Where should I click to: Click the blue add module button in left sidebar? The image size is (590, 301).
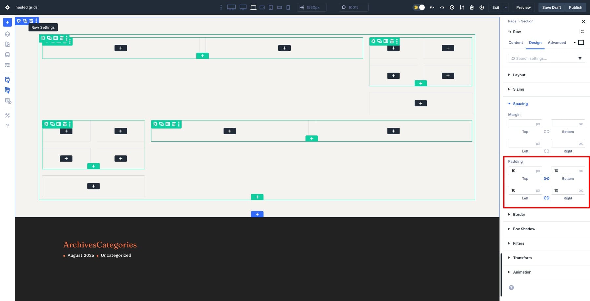(x=7, y=22)
